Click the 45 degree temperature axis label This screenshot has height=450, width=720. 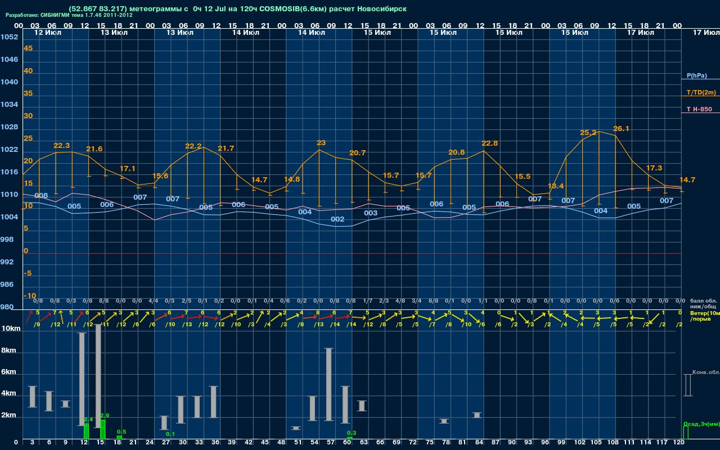pos(28,48)
